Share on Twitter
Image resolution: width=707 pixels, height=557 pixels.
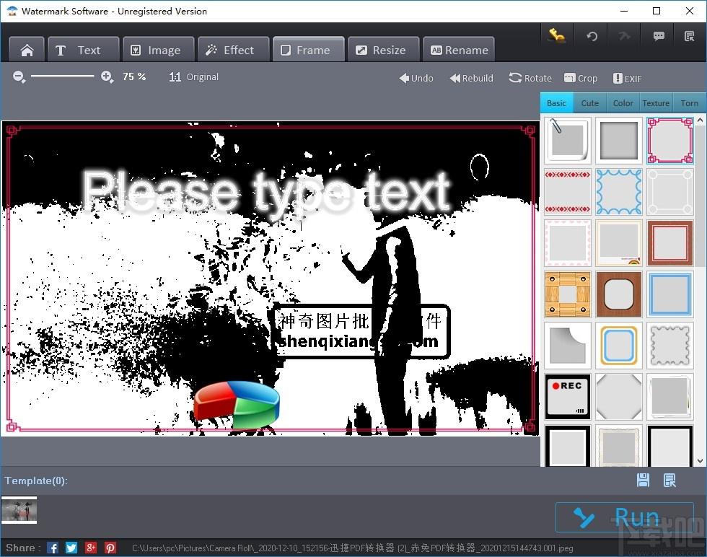tap(71, 548)
